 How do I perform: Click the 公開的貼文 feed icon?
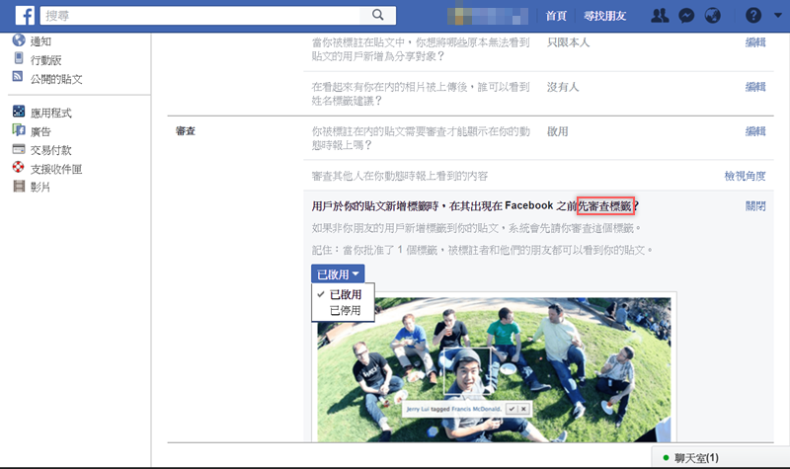[x=18, y=77]
